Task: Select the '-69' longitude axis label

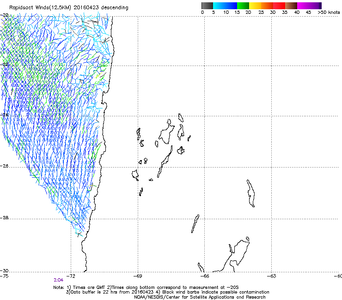Action: (x=138, y=276)
